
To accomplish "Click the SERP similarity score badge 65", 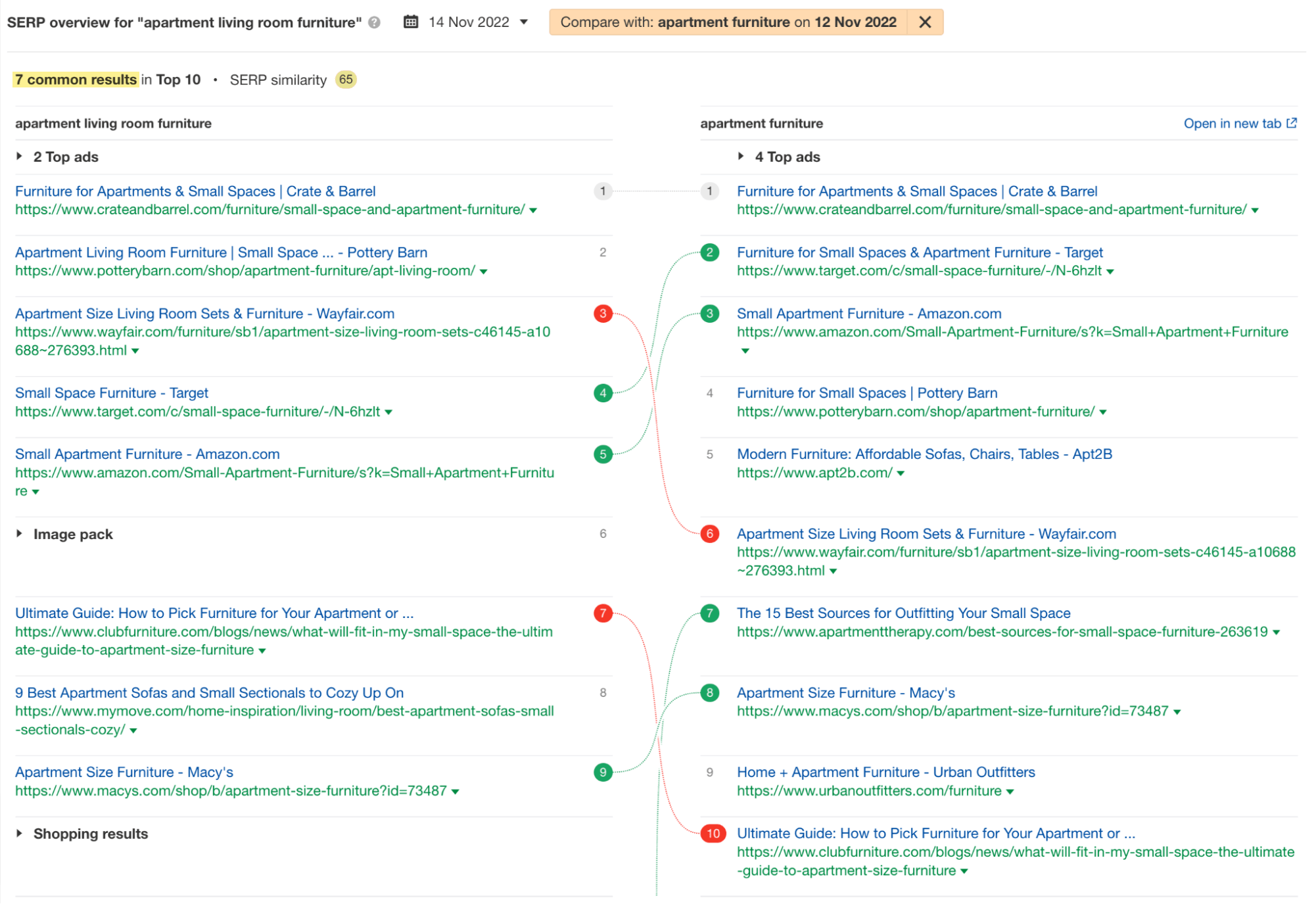I will pyautogui.click(x=346, y=80).
